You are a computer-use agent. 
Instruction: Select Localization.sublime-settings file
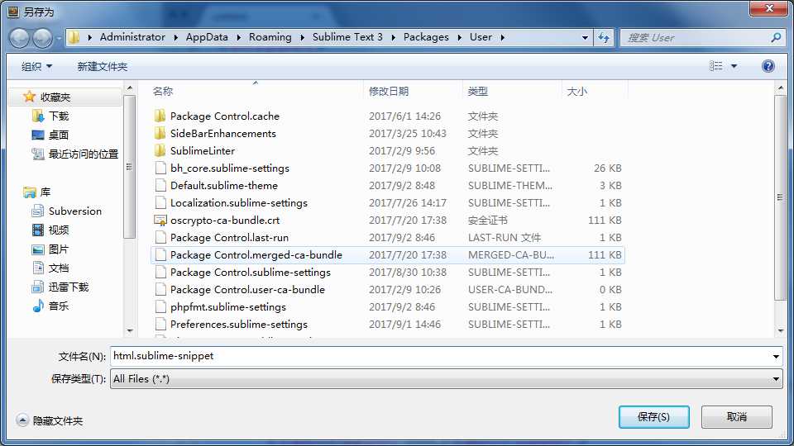(x=388, y=203)
